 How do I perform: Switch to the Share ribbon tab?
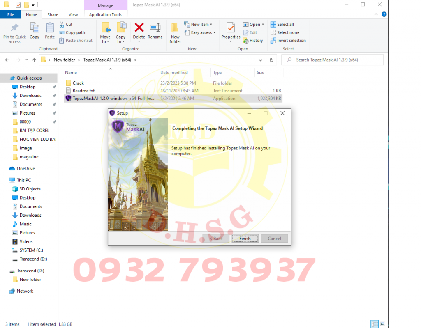point(53,14)
